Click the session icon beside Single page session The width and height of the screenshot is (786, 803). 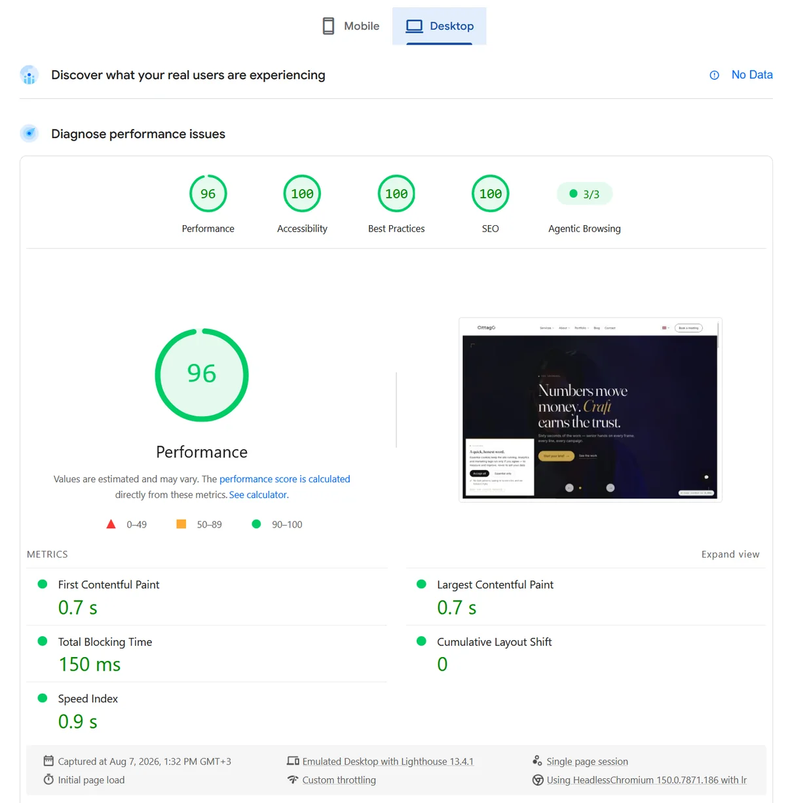tap(537, 760)
